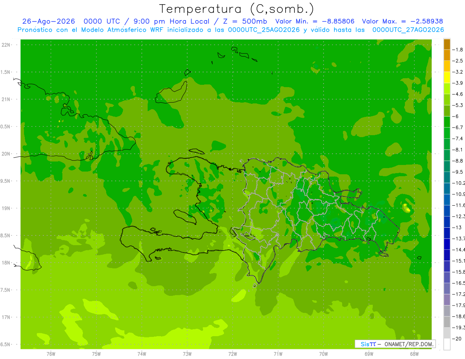The image size is (465, 359).
Task: Click the '0000 UTC' time label in the header
Action: tap(103, 21)
